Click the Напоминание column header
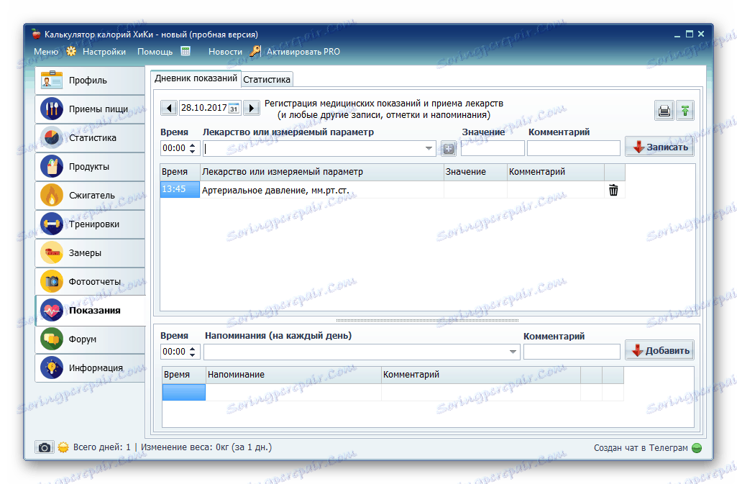Viewport: 737px width, 484px height. tap(293, 375)
